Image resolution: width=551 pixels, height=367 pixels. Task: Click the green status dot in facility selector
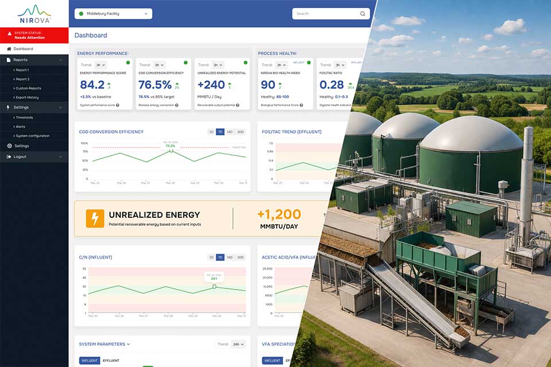click(81, 14)
